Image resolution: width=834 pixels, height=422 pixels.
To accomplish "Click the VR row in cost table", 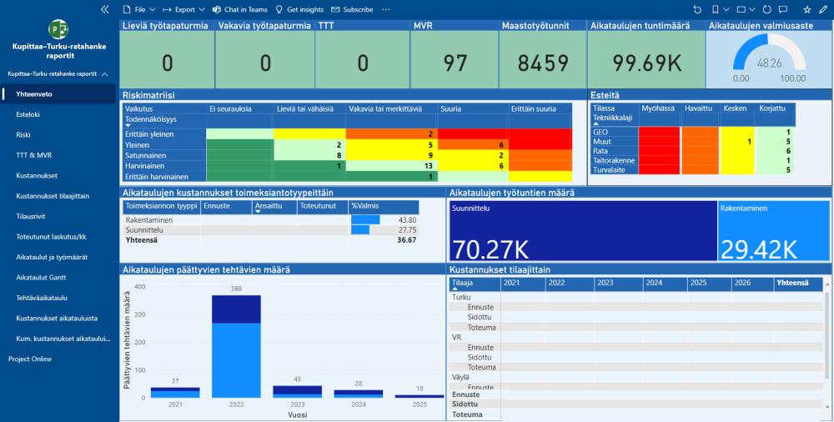I will (x=636, y=338).
